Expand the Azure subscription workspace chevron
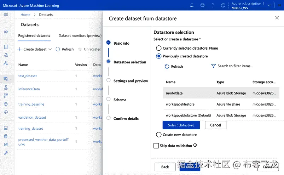 coord(269,5)
